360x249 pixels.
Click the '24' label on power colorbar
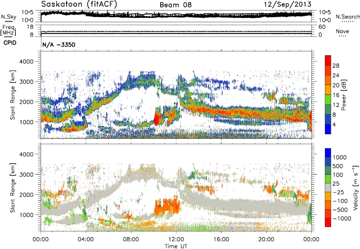(x=336, y=76)
